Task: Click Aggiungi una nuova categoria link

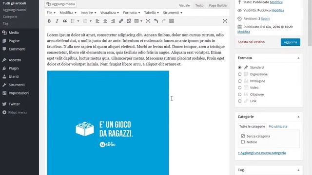Action: [x=262, y=153]
